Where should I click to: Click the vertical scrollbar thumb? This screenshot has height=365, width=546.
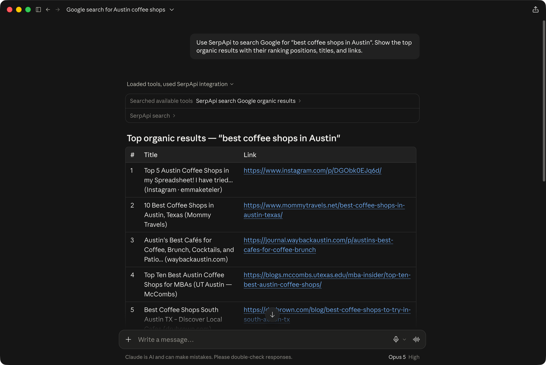[544, 101]
